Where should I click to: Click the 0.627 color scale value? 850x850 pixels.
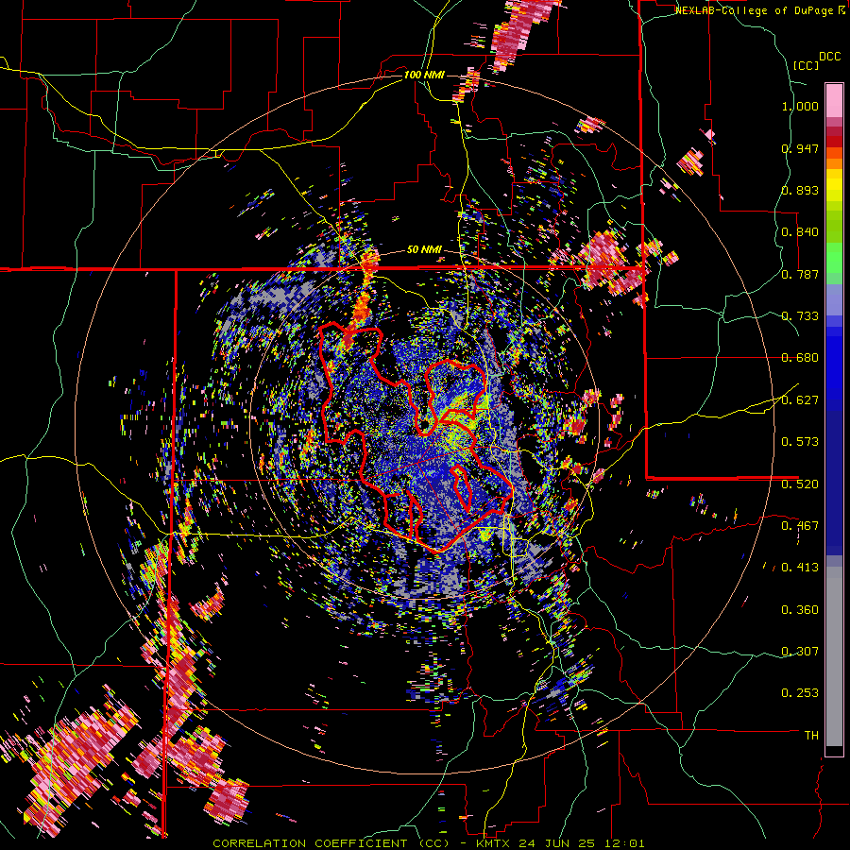[800, 400]
